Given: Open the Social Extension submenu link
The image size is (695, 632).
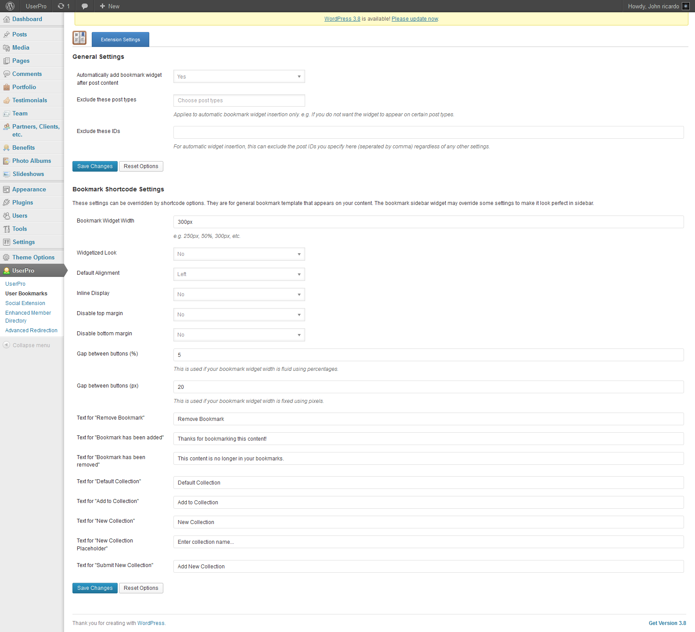Looking at the screenshot, I should tap(25, 303).
